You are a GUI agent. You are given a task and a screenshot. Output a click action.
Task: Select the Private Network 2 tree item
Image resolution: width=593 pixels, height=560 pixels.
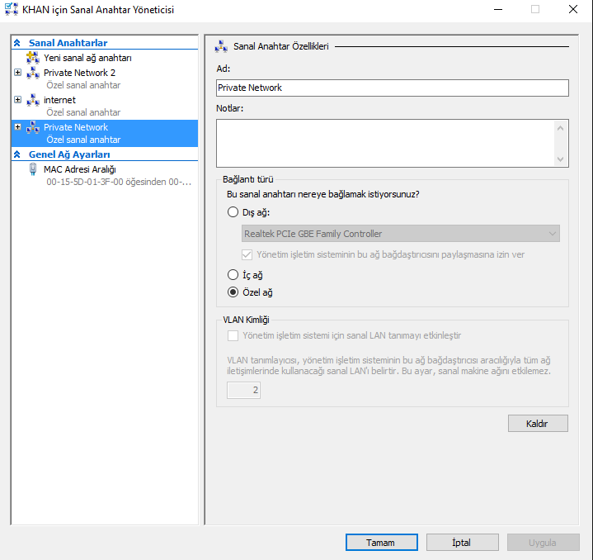[x=79, y=73]
